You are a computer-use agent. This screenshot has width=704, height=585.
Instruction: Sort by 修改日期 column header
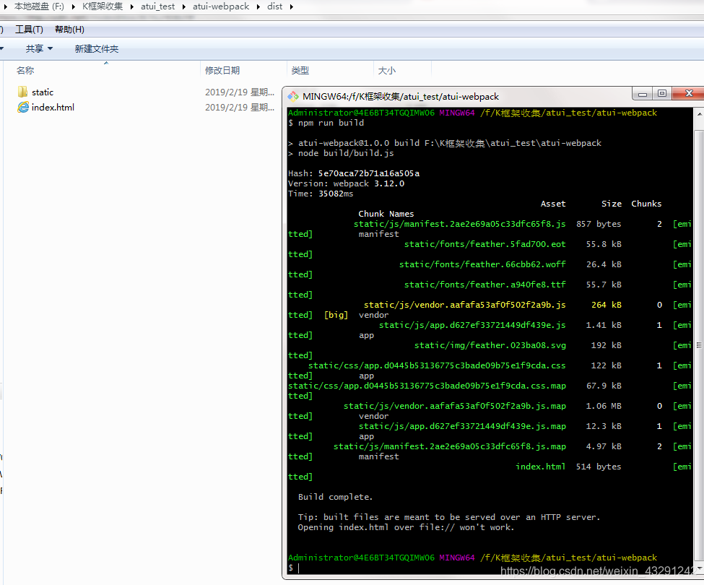[222, 71]
